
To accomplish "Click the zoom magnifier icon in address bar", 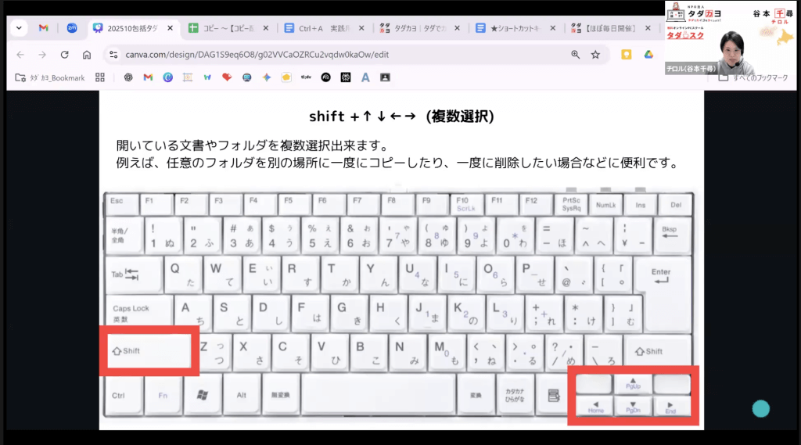I will point(576,55).
